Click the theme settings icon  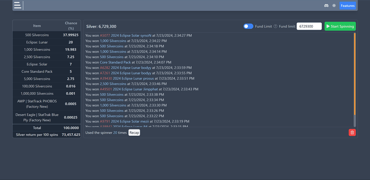click(x=334, y=6)
